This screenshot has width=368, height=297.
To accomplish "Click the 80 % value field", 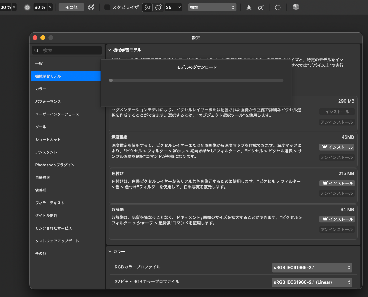I will click(x=40, y=7).
